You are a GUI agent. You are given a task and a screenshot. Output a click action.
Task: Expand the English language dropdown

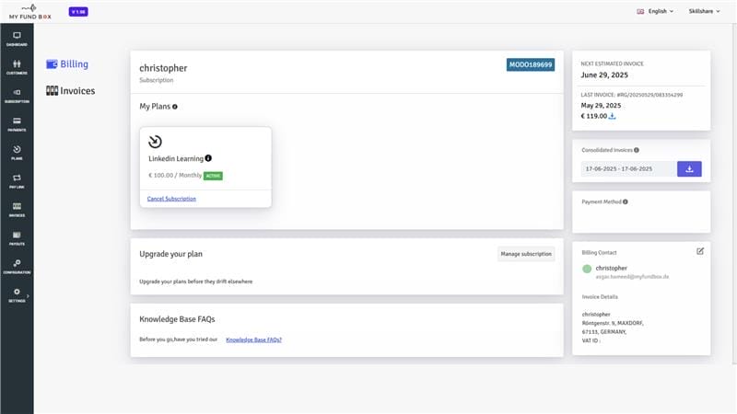click(654, 11)
